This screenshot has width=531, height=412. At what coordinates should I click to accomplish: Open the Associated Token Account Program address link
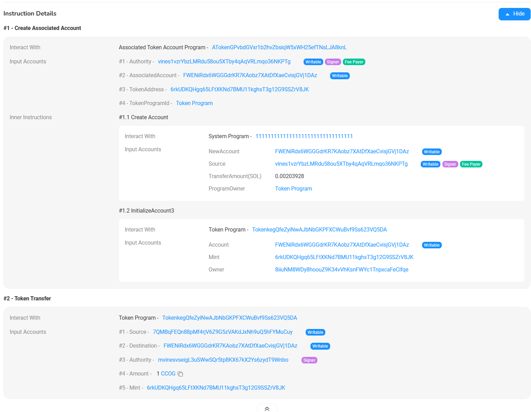coord(279,48)
